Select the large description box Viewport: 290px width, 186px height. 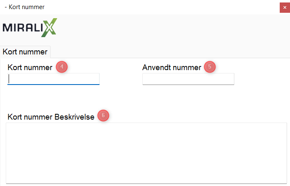coord(146,153)
